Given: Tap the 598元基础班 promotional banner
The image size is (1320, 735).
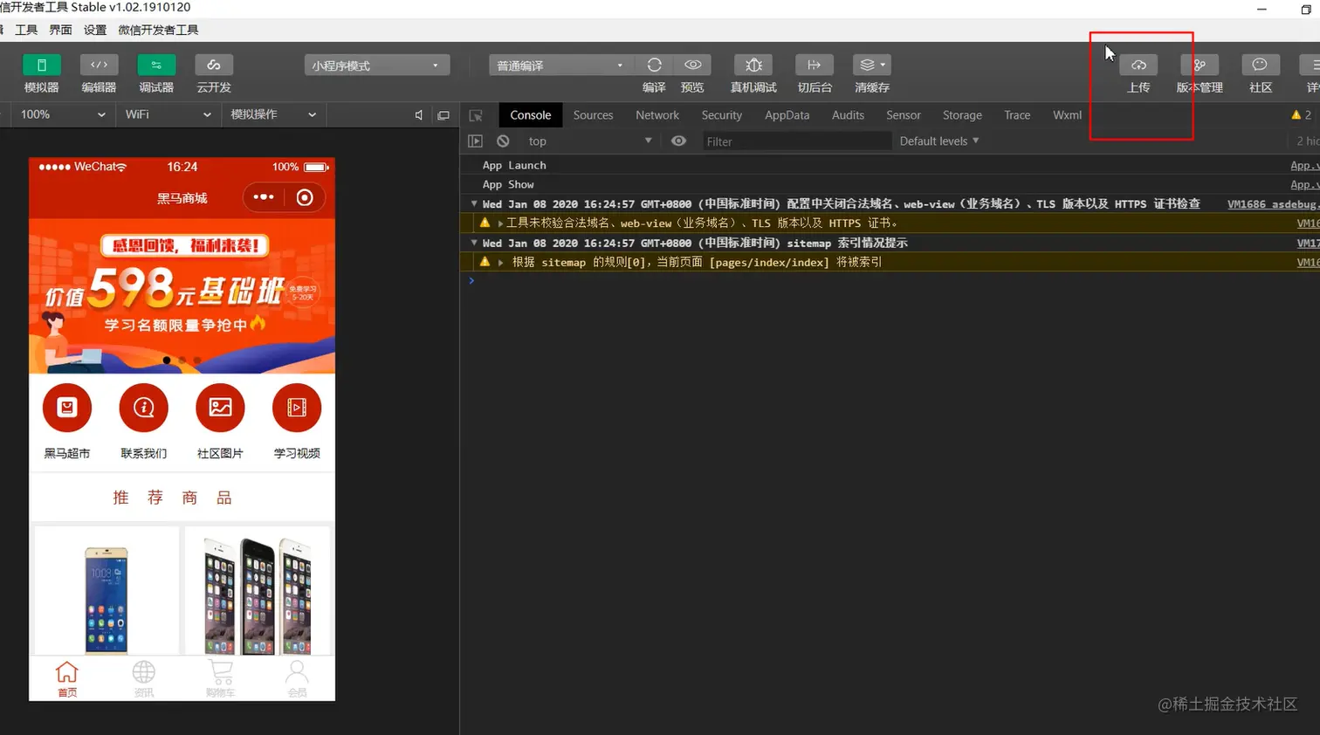Looking at the screenshot, I should pyautogui.click(x=182, y=297).
